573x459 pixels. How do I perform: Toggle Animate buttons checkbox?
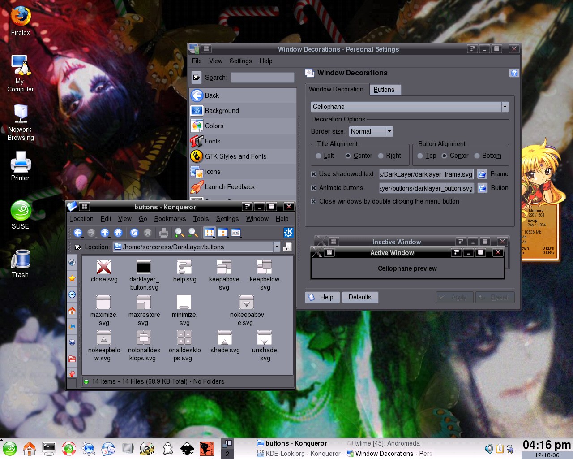313,188
